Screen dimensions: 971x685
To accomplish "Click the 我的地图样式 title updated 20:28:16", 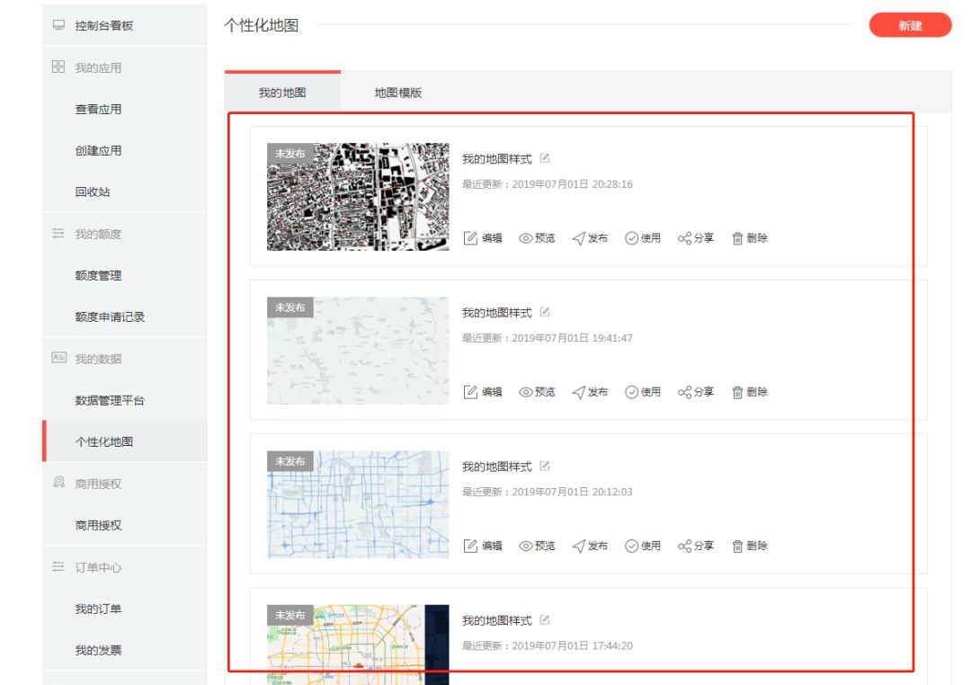I will pos(497,159).
